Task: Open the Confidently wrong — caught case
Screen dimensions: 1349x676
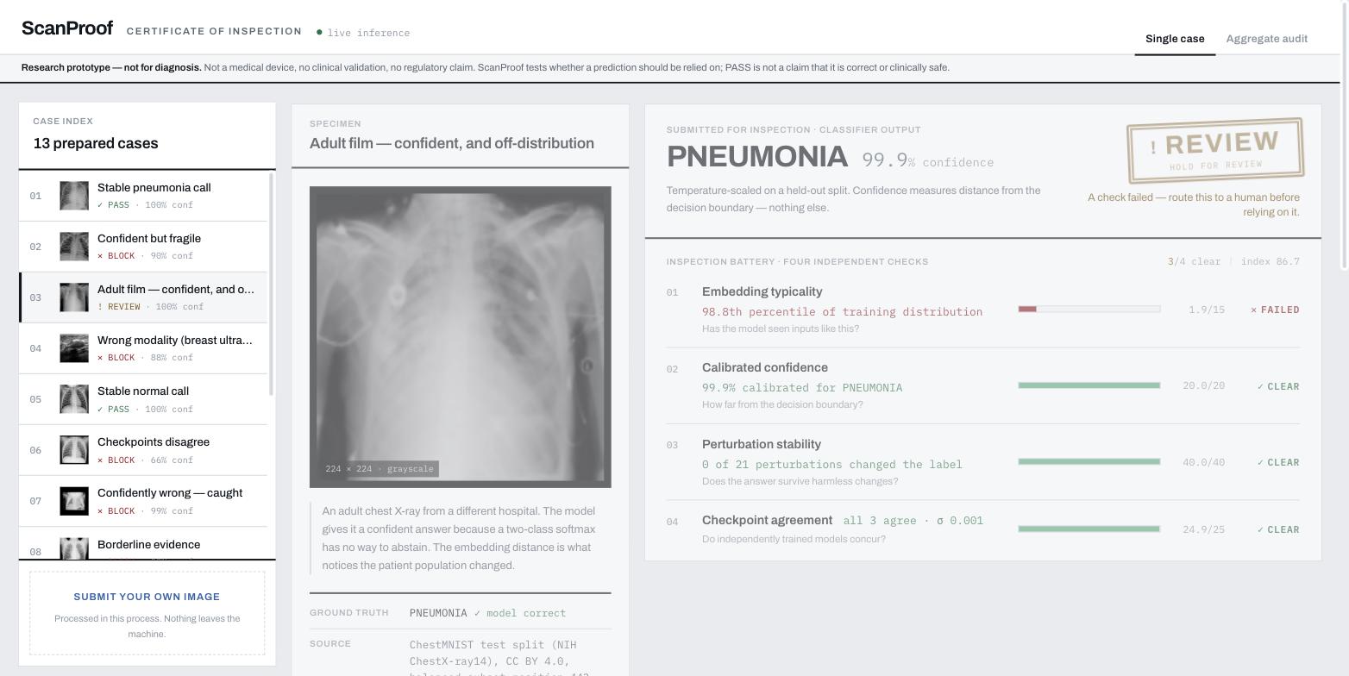Action: [x=143, y=501]
